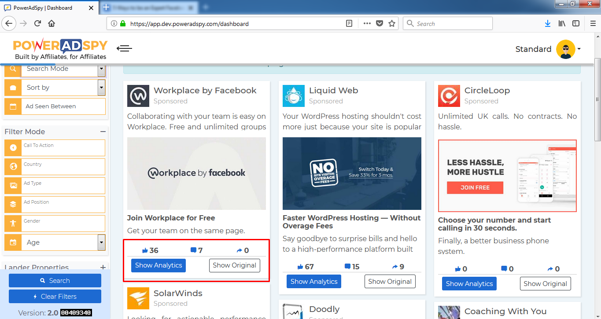Click the CircleLoop logo icon
The image size is (601, 319).
click(x=449, y=96)
